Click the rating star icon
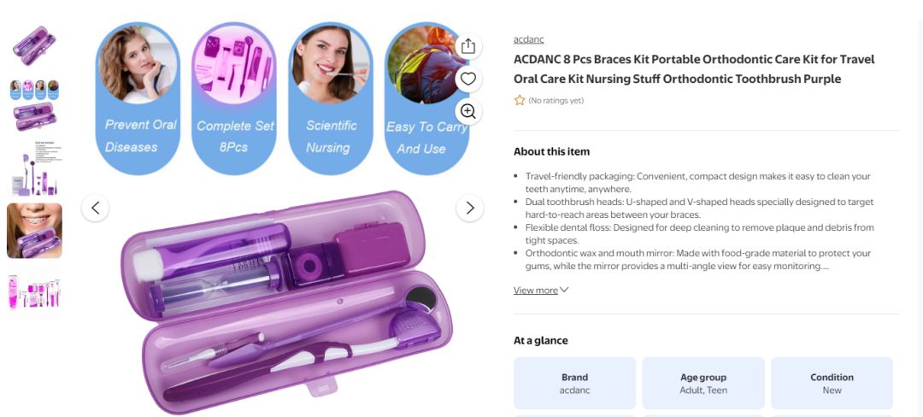The height and width of the screenshot is (417, 923). tap(520, 101)
